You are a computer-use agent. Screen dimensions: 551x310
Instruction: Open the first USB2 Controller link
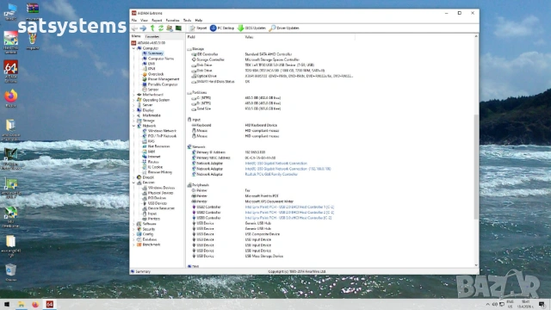289,207
